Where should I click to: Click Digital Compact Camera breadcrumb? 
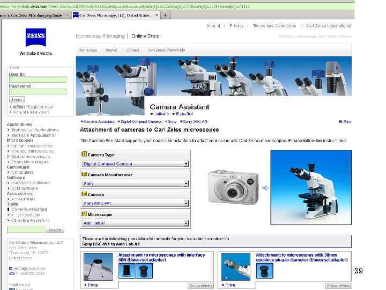click(x=141, y=122)
